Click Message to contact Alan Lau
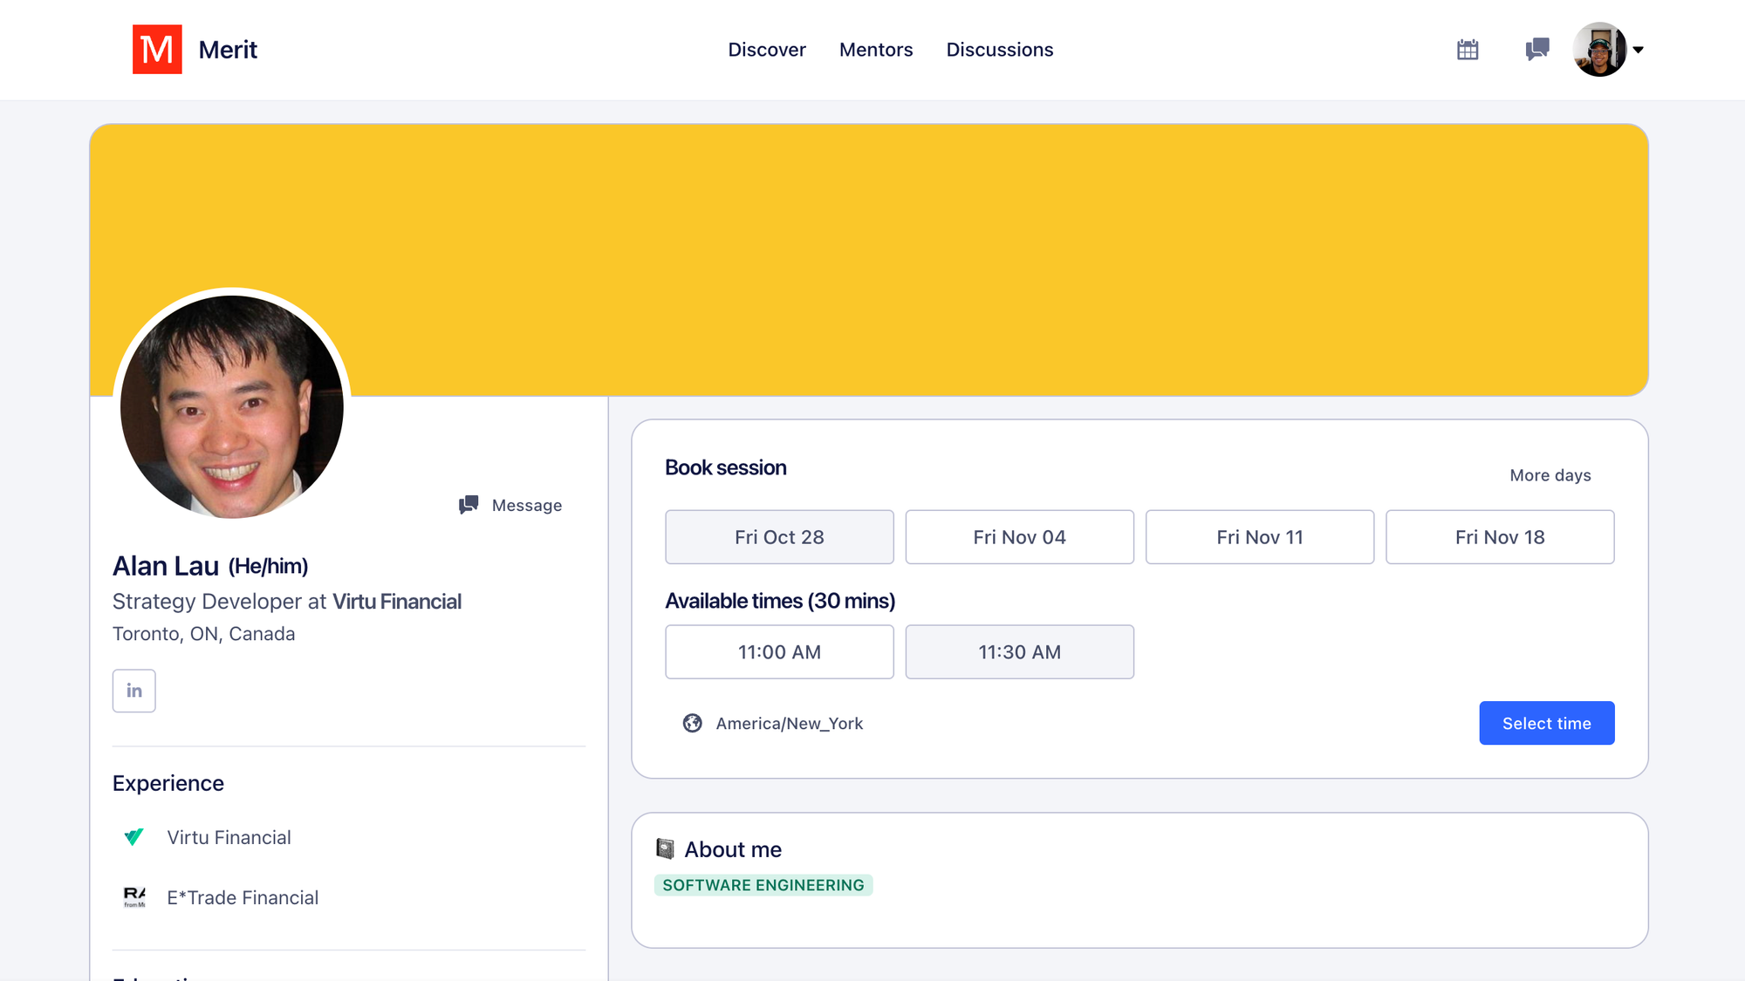Image resolution: width=1745 pixels, height=981 pixels. pos(510,505)
